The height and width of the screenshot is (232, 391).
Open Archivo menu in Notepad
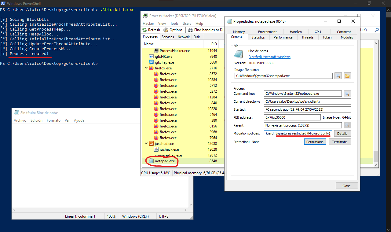tap(20, 120)
